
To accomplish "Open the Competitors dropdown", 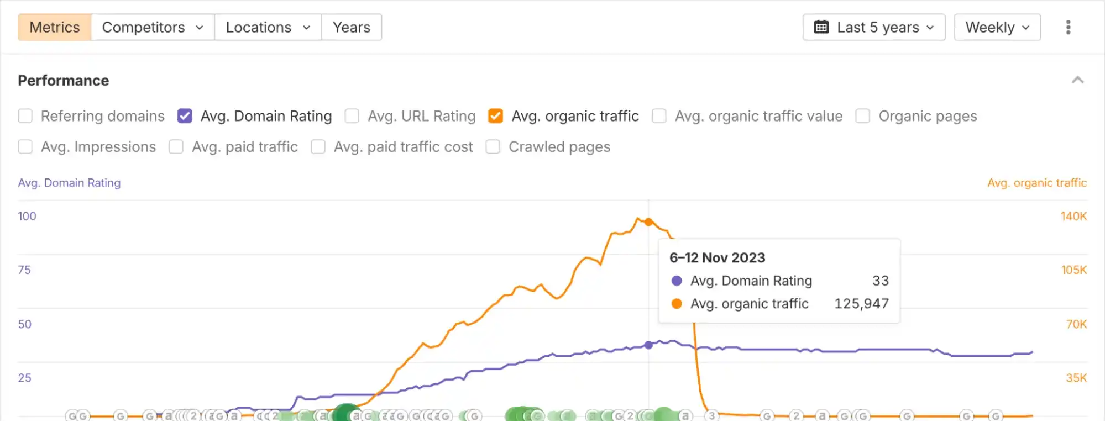I will [153, 27].
